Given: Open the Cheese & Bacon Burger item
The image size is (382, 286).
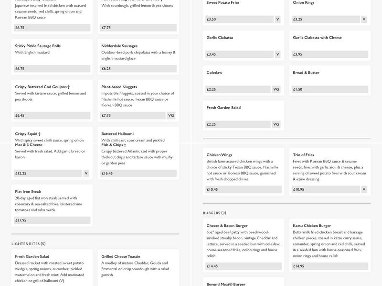Looking at the screenshot, I should (227, 225).
